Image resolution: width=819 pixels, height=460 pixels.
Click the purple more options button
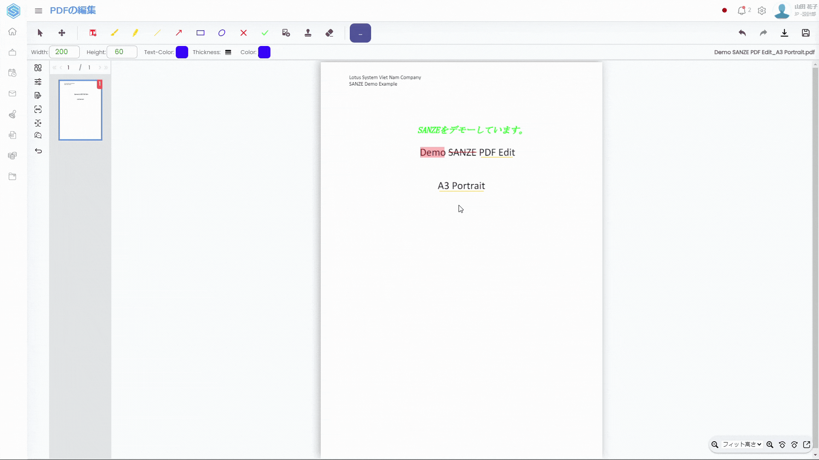coord(360,33)
